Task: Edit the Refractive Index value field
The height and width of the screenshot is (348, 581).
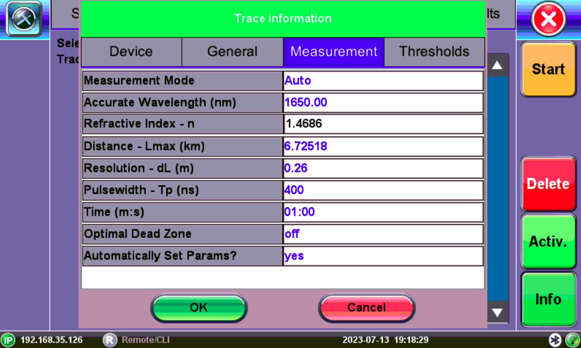Action: pyautogui.click(x=383, y=124)
